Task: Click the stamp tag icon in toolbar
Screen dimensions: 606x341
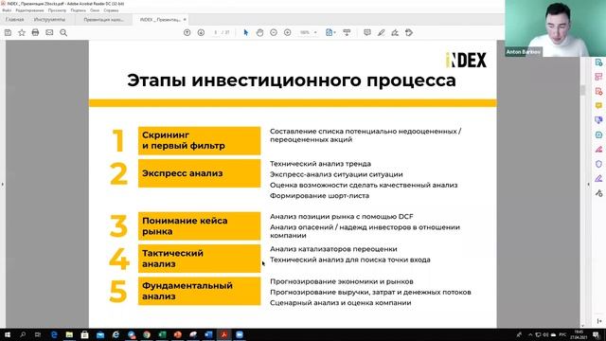Action: click(409, 33)
